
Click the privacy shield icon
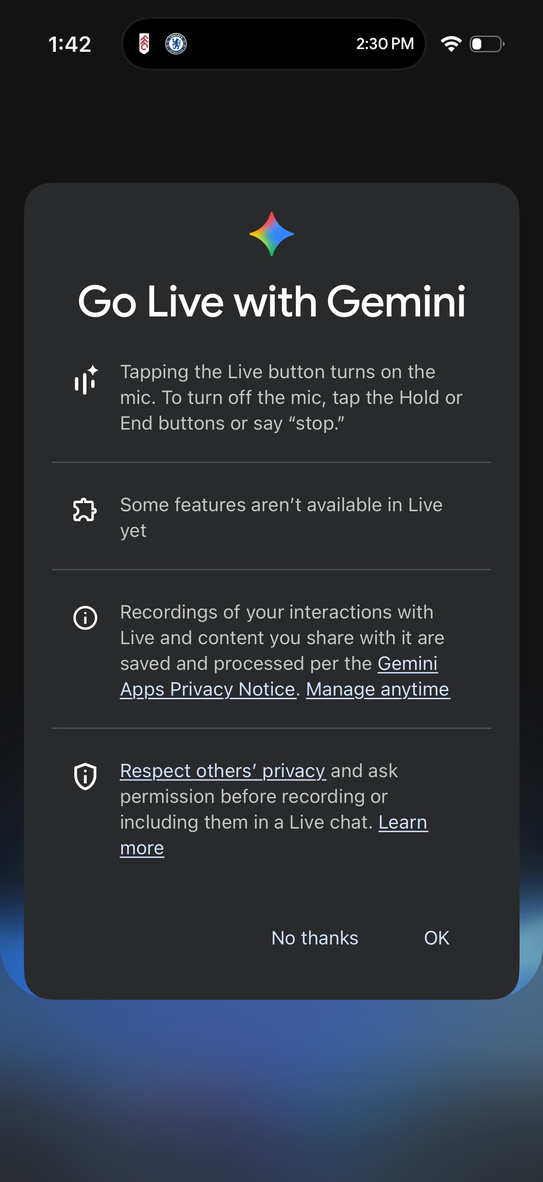click(x=85, y=775)
